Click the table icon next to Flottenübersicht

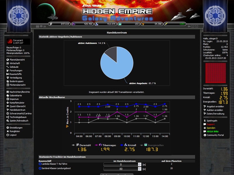[8, 85]
